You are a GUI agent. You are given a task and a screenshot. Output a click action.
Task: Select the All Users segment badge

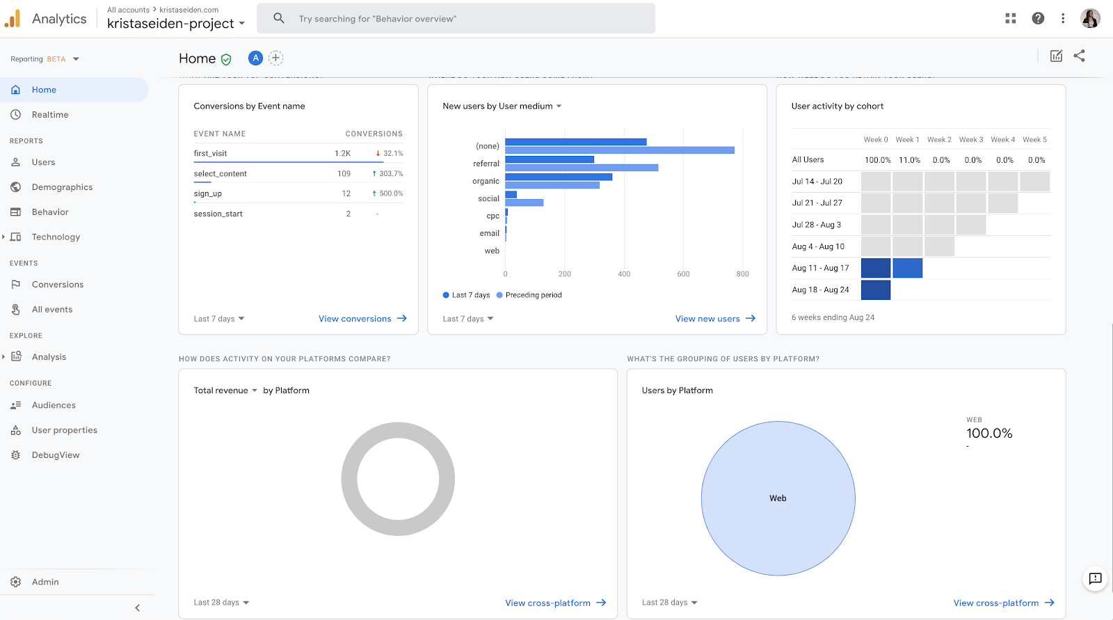click(x=255, y=58)
